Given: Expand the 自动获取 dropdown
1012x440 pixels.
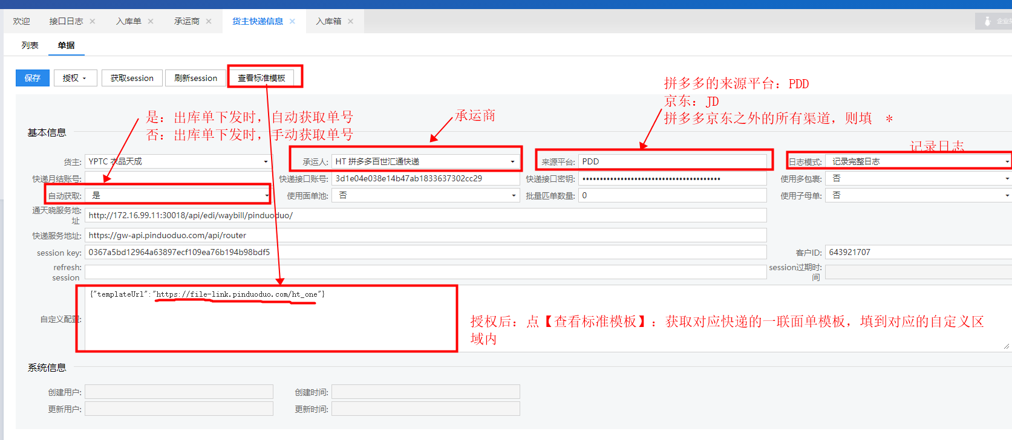Looking at the screenshot, I should pos(267,195).
